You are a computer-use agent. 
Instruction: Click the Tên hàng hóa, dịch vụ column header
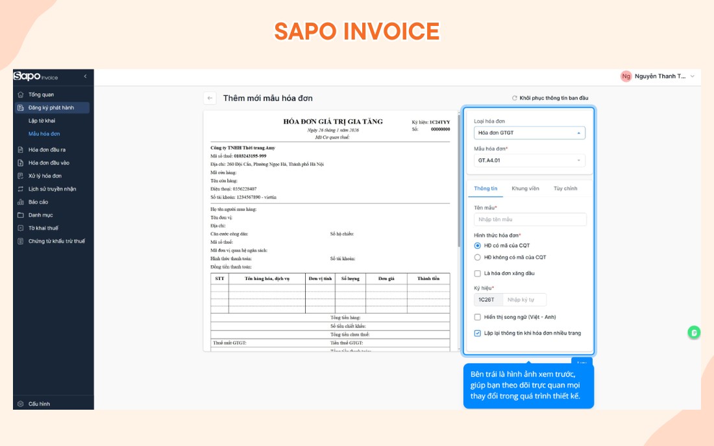(x=267, y=279)
